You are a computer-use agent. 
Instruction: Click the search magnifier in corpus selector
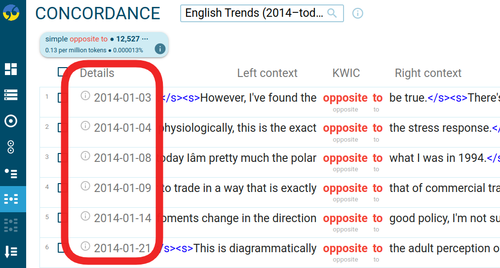(x=332, y=13)
